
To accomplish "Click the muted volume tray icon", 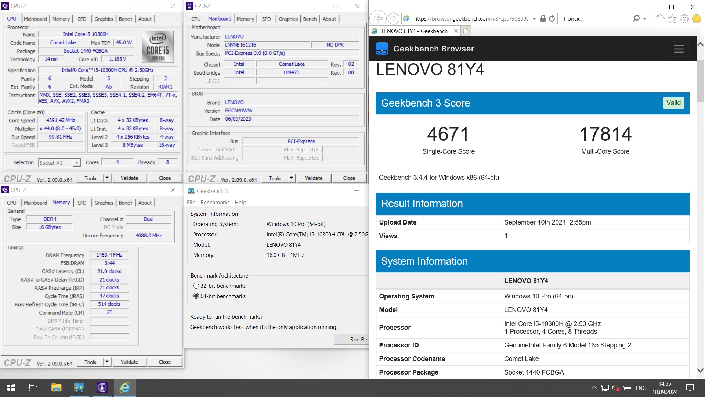I will 616,388.
